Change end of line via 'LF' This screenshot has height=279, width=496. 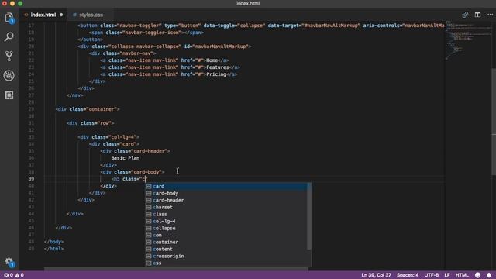[x=447, y=275]
